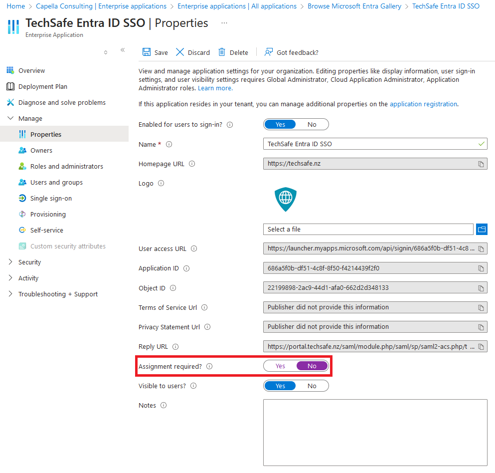Open the application registration link
495x473 pixels.
click(x=423, y=104)
